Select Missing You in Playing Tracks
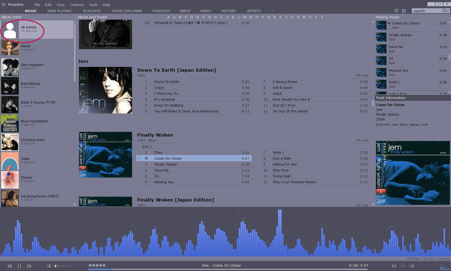Viewport: 451px width, 271px height. (x=412, y=73)
